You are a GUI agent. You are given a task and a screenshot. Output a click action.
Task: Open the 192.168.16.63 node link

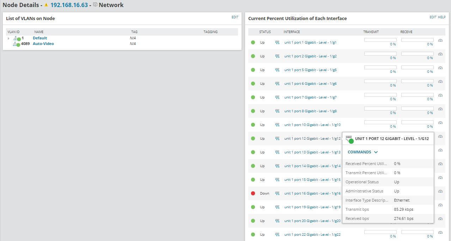[x=69, y=5]
